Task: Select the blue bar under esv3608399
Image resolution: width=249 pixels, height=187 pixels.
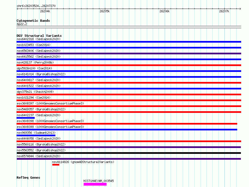Action: point(127,130)
